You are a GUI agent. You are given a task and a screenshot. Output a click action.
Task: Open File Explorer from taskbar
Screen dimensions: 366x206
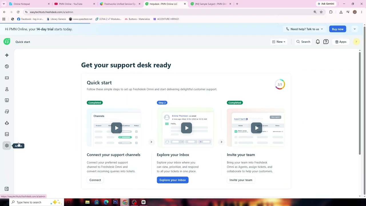coord(87,203)
